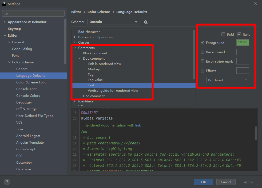Enable the Bold checkbox
The width and height of the screenshot is (262, 188).
[x=223, y=34]
